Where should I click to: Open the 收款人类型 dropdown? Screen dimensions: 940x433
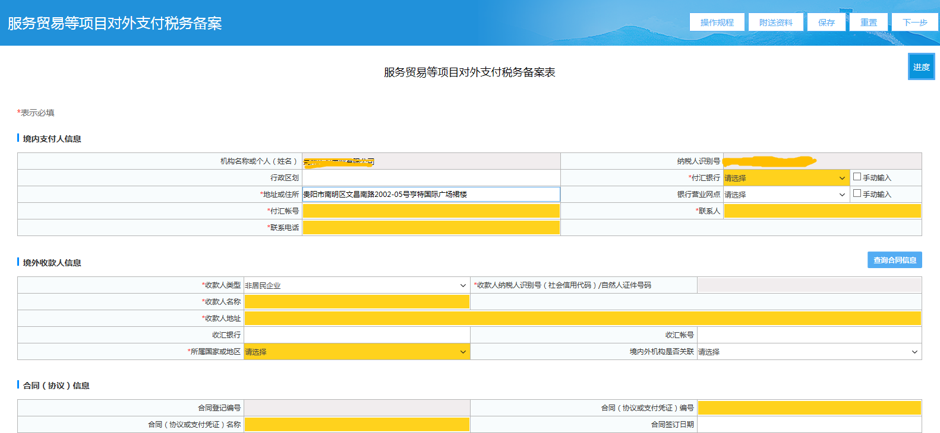(x=356, y=285)
